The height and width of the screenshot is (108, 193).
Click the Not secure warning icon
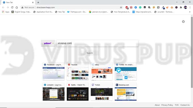tap(22, 7)
